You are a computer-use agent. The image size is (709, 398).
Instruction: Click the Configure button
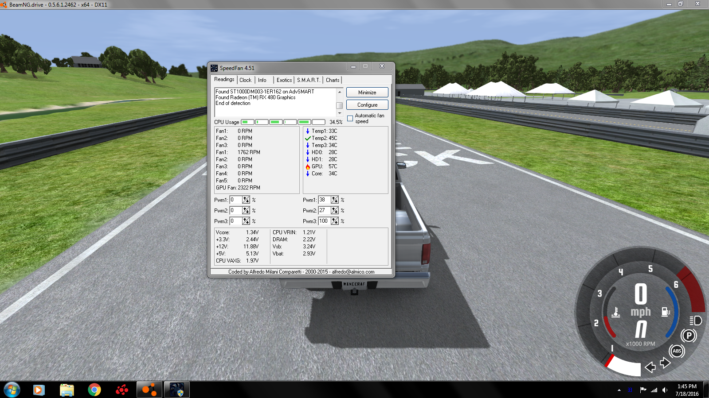point(367,105)
